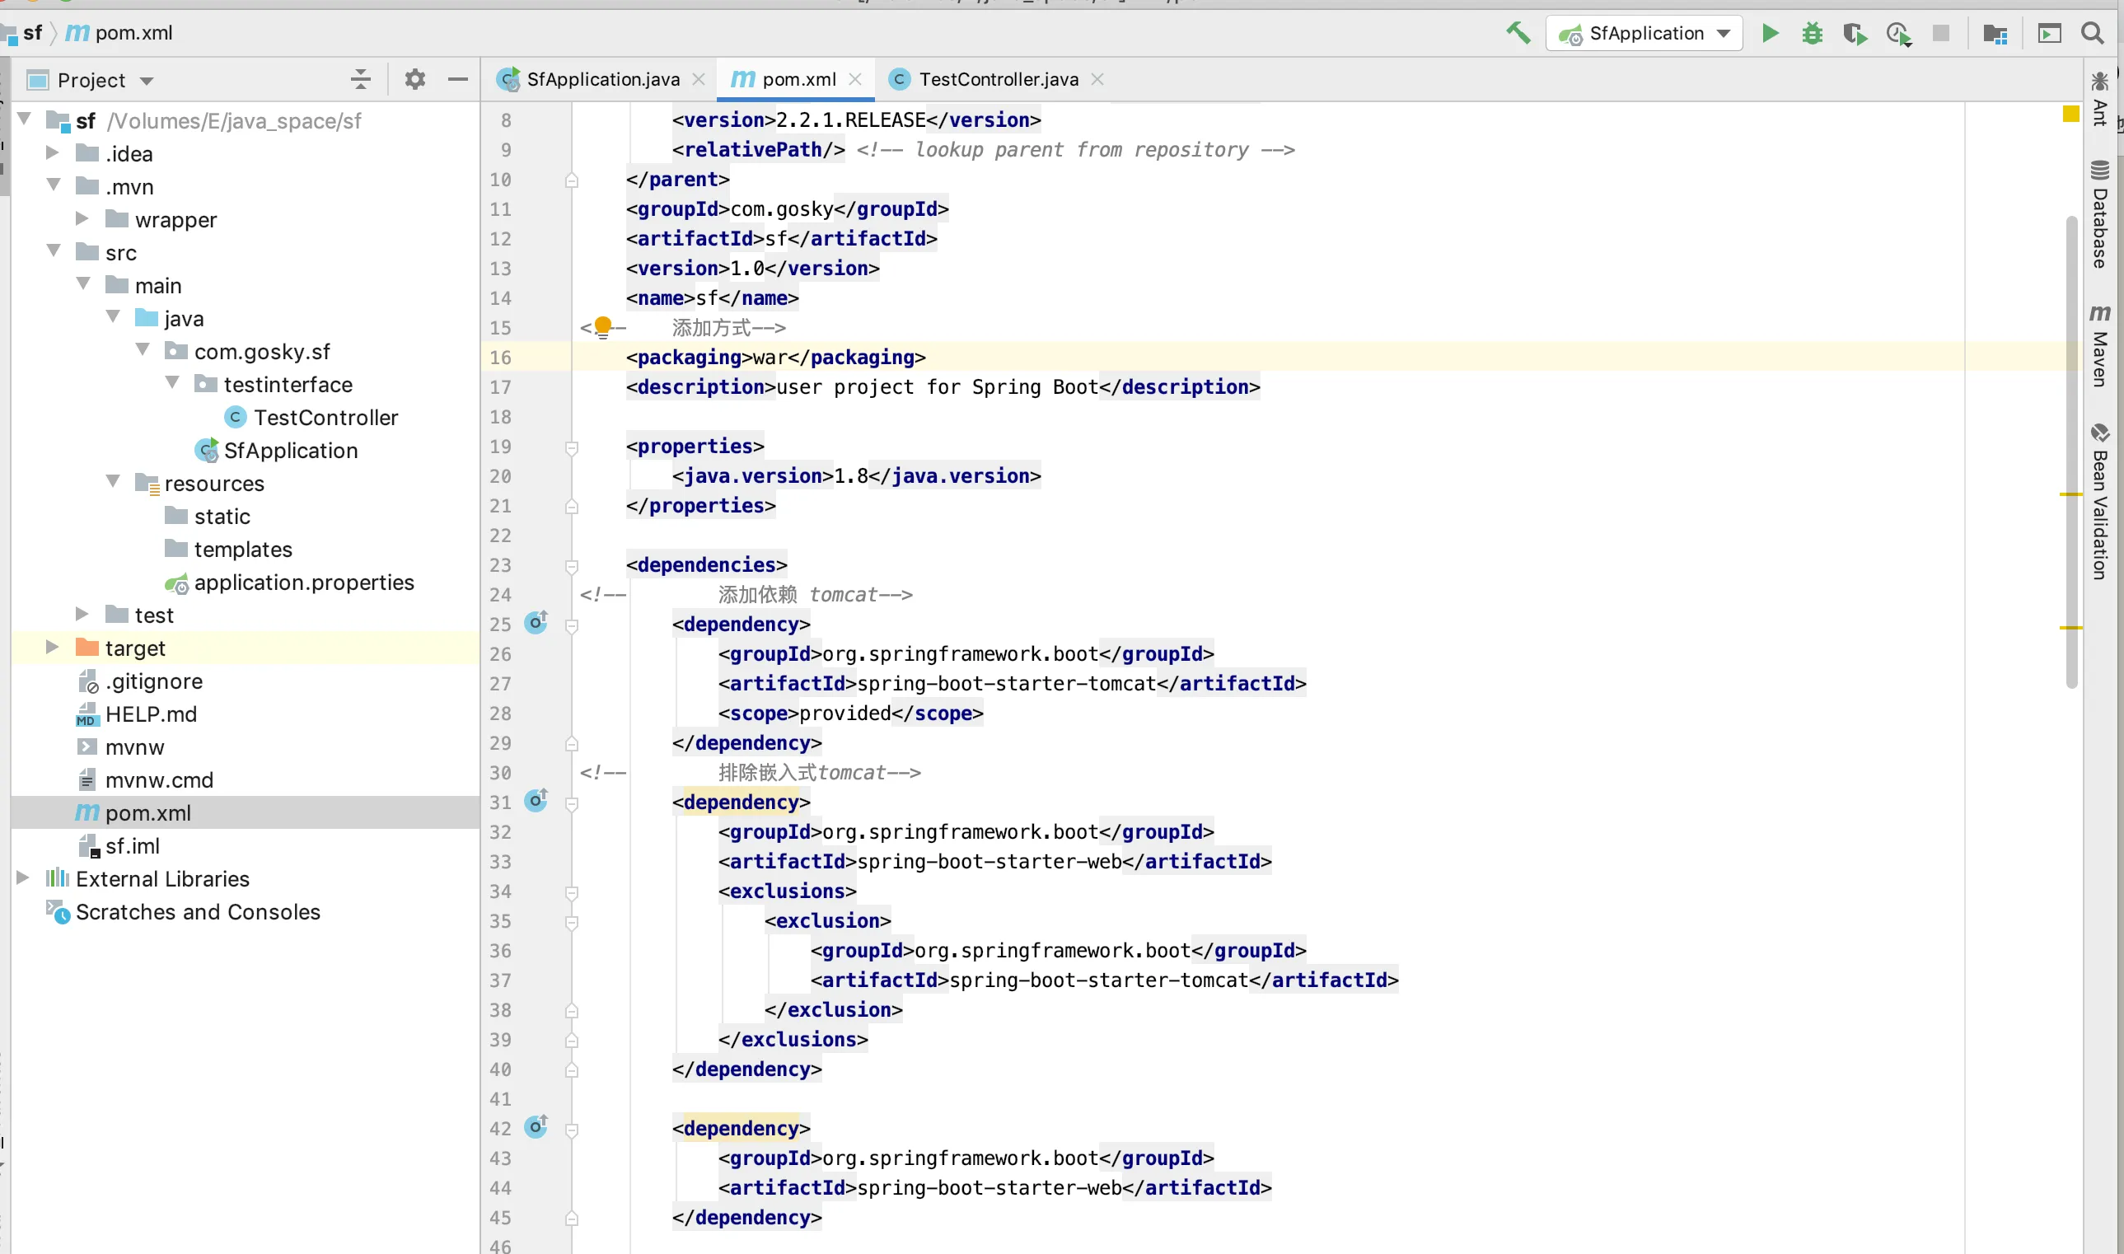The height and width of the screenshot is (1254, 2124).
Task: Fold the dependencies block at line 23
Action: pyautogui.click(x=572, y=565)
